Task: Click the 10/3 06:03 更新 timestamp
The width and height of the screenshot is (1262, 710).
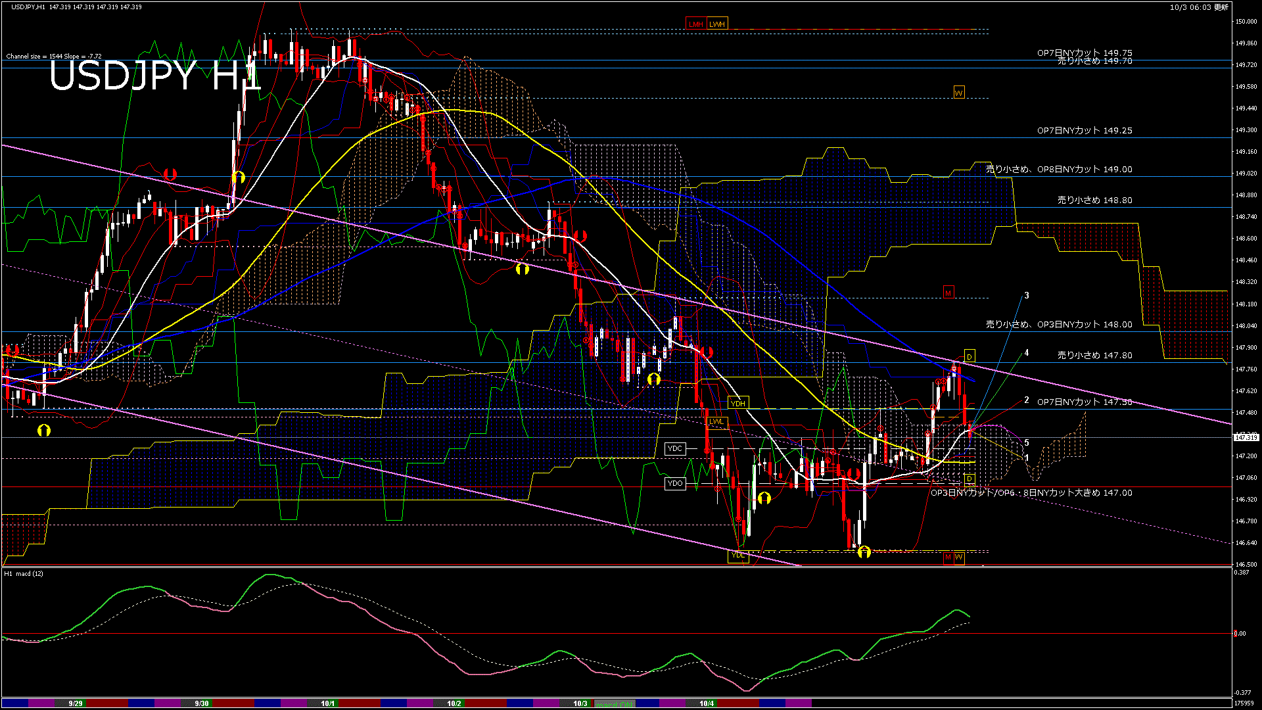Action: click(x=1199, y=7)
